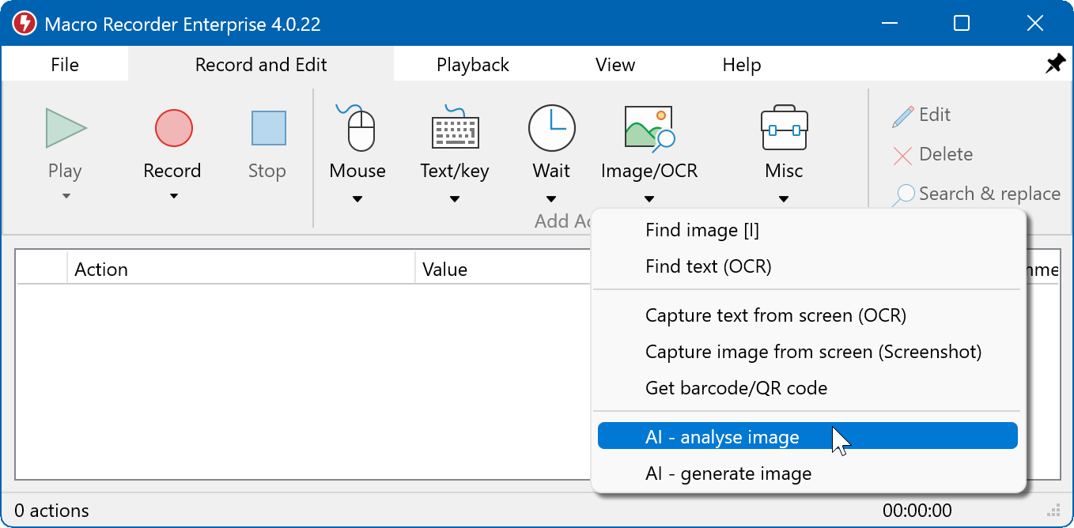Image resolution: width=1074 pixels, height=528 pixels.
Task: Start recording with the red Record icon
Action: coord(173,128)
